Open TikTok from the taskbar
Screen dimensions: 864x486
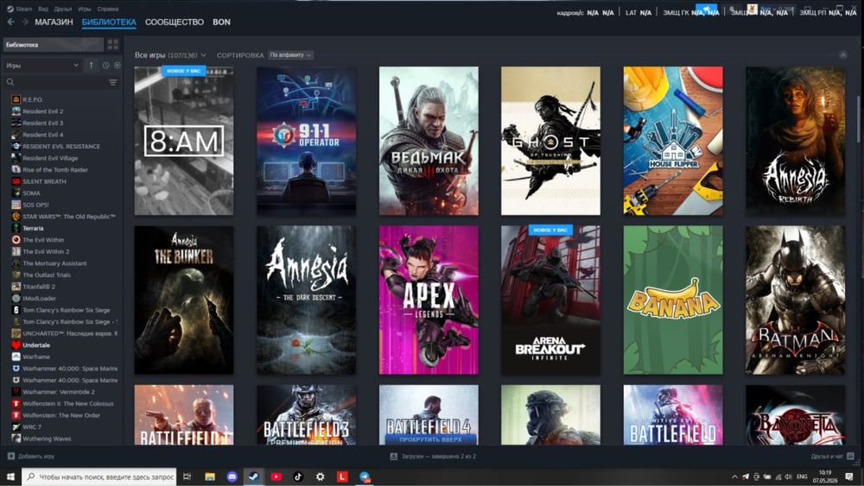point(298,477)
